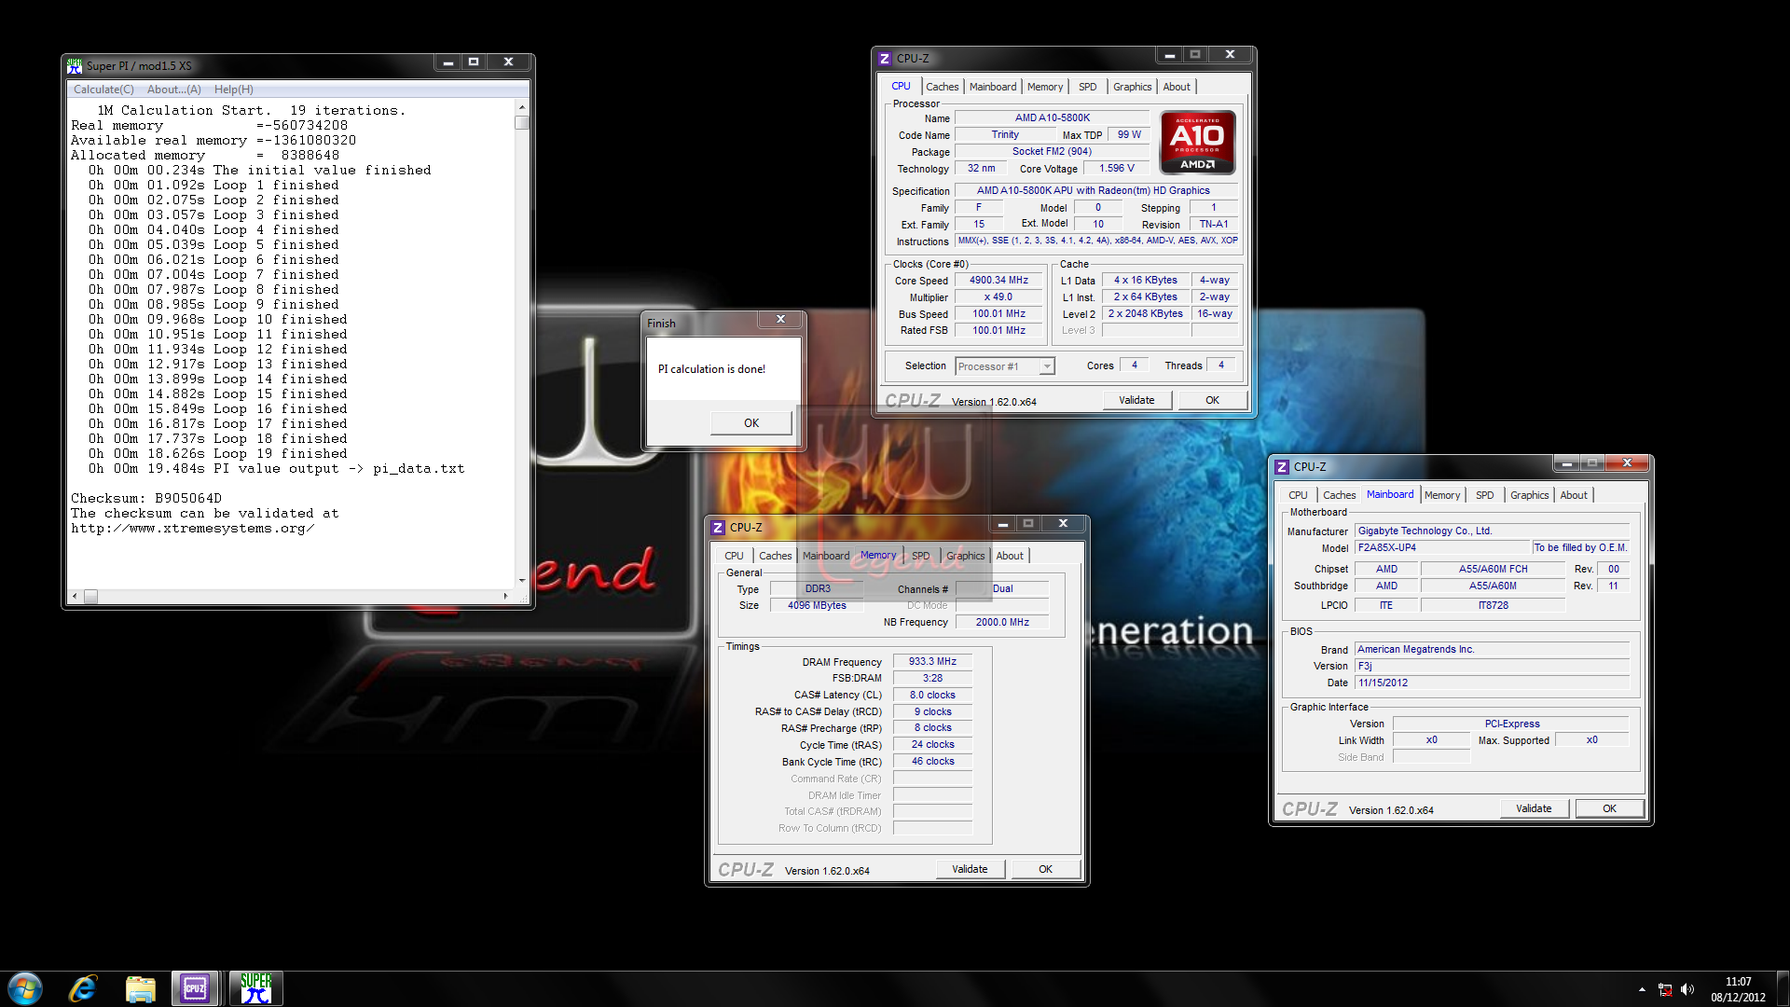Switch to SPD tab in top CPU-Z

[1087, 87]
